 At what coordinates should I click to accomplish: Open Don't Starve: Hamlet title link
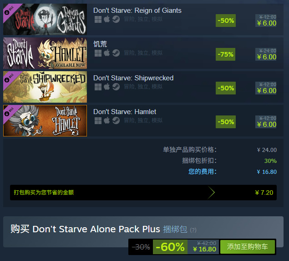click(125, 112)
